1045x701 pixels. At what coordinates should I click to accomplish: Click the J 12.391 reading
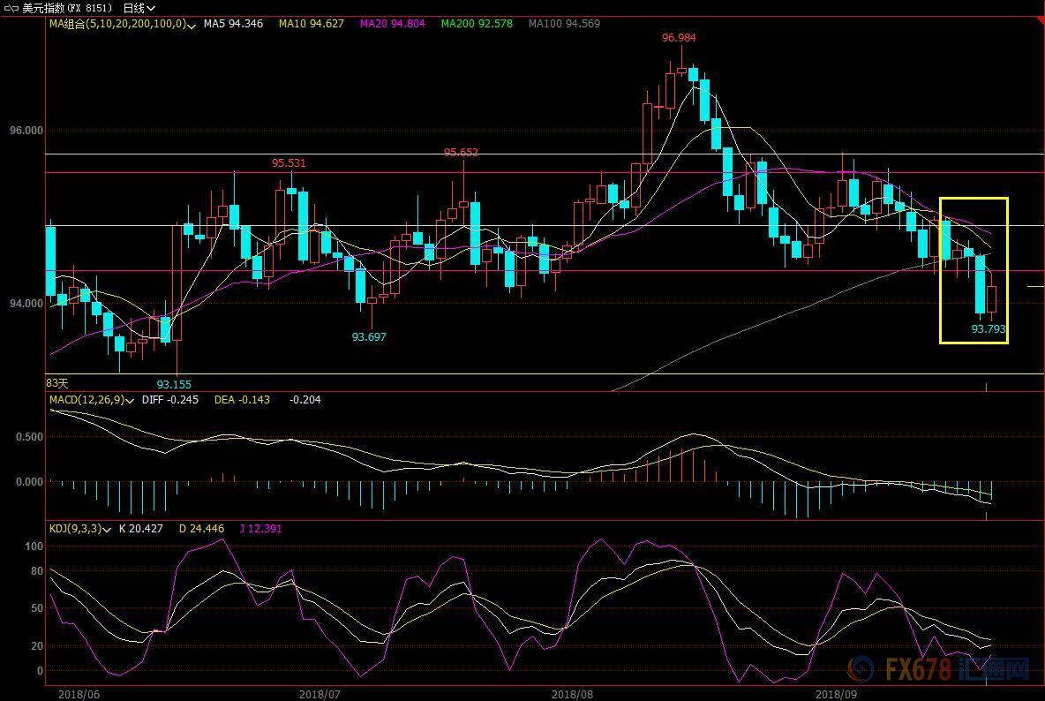pyautogui.click(x=260, y=529)
